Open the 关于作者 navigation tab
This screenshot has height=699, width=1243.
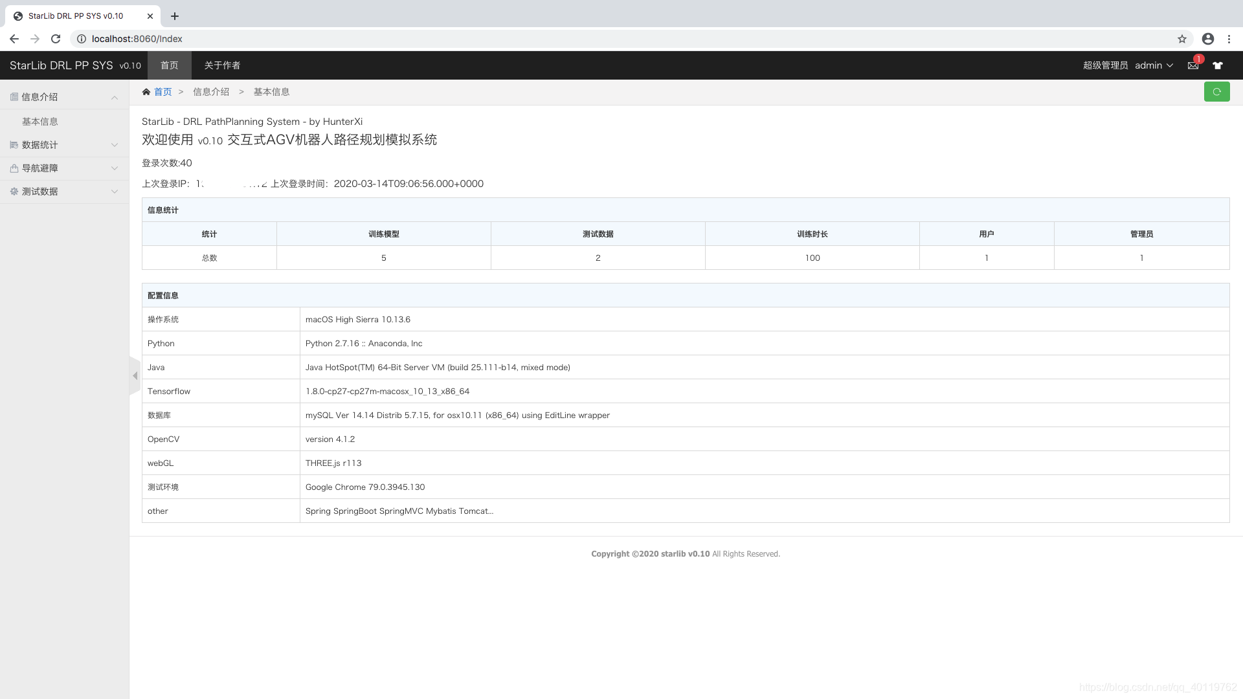222,65
